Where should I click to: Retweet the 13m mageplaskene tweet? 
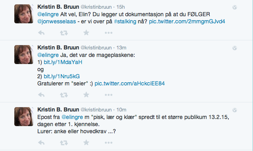(x=64, y=95)
